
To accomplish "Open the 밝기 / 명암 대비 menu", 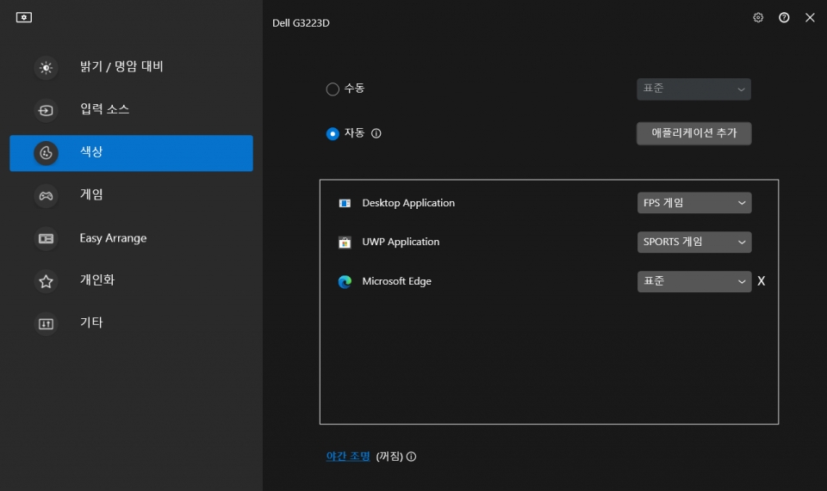I will pos(131,67).
